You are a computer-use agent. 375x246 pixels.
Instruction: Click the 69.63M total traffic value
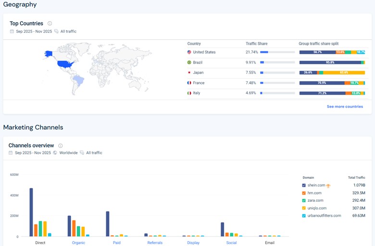(359, 216)
